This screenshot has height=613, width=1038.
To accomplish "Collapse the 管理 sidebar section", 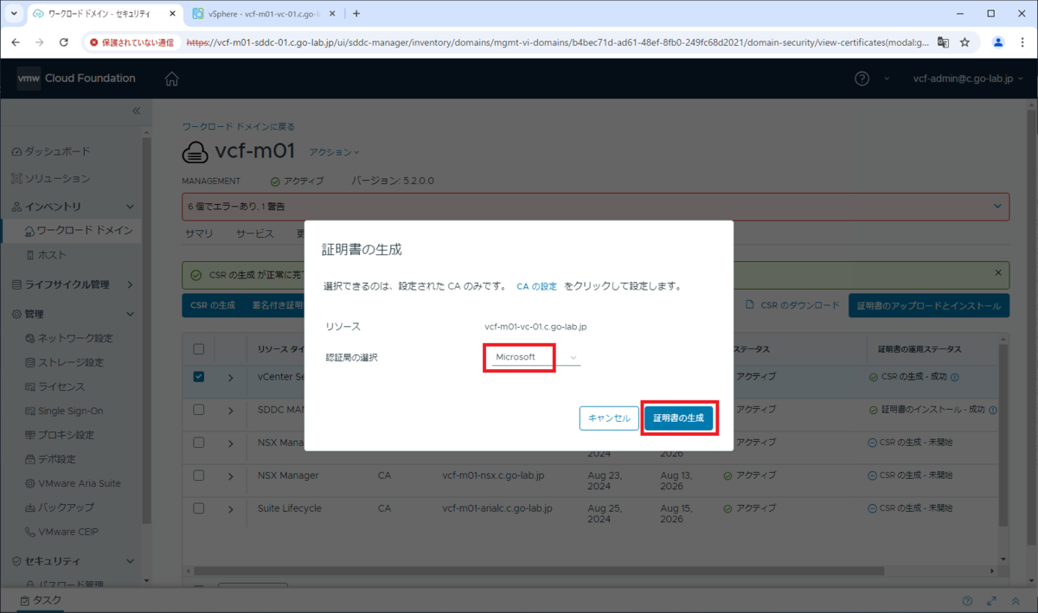I will (x=131, y=314).
